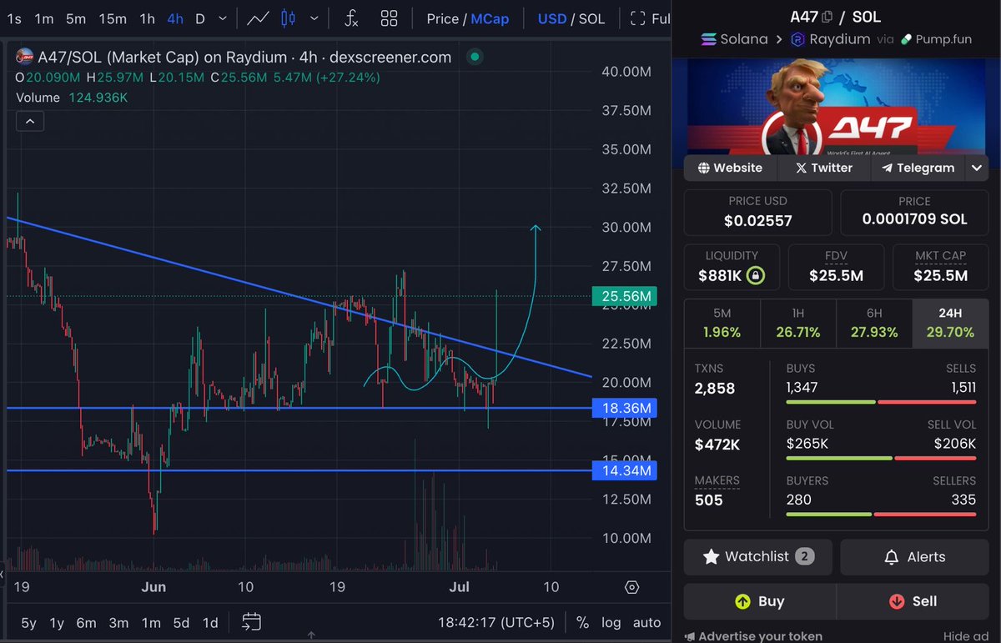The image size is (1001, 643).
Task: Set chart range to 6m
Action: (x=86, y=622)
